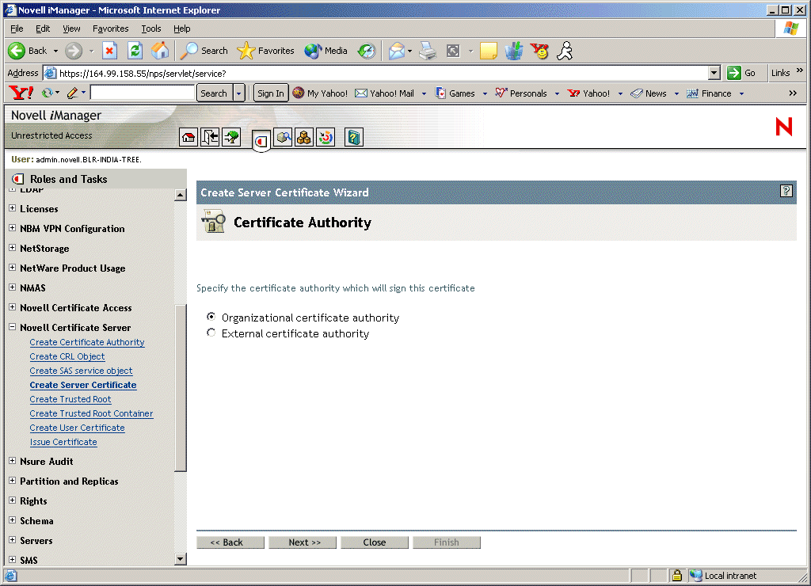Open the Create Certificate Authority link
Image resolution: width=811 pixels, height=586 pixels.
coord(87,342)
